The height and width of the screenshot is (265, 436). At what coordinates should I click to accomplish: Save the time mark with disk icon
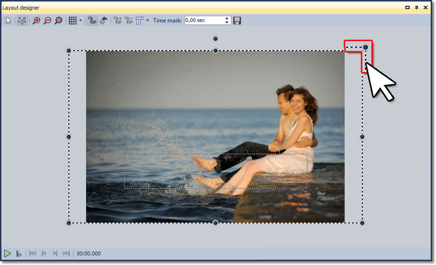point(237,20)
